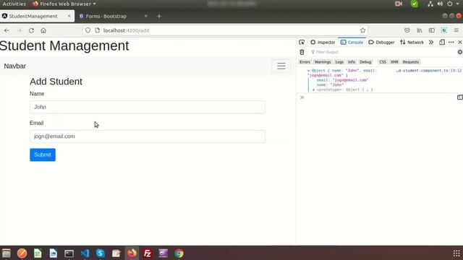Bookmark this page with the star
The width and height of the screenshot is (463, 260).
click(362, 30)
